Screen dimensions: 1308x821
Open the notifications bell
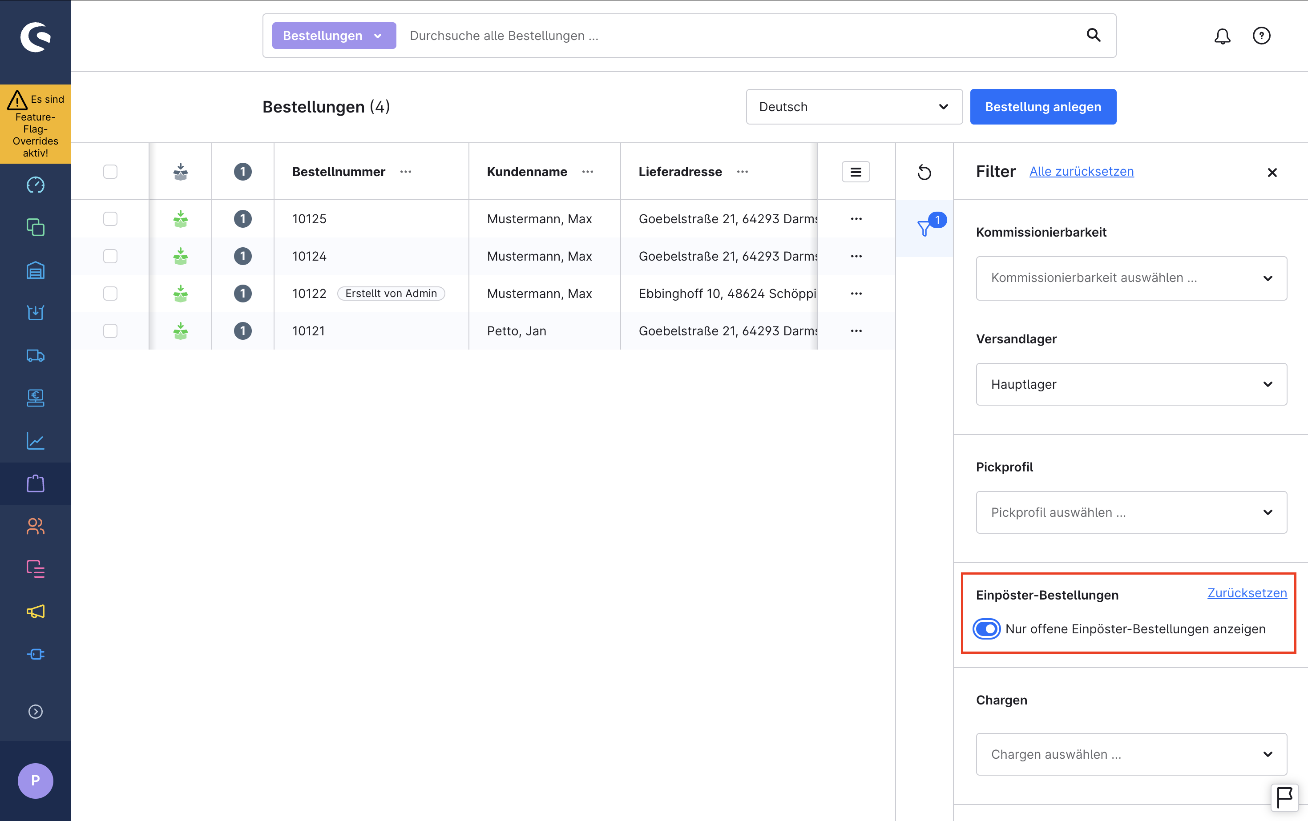tap(1222, 36)
